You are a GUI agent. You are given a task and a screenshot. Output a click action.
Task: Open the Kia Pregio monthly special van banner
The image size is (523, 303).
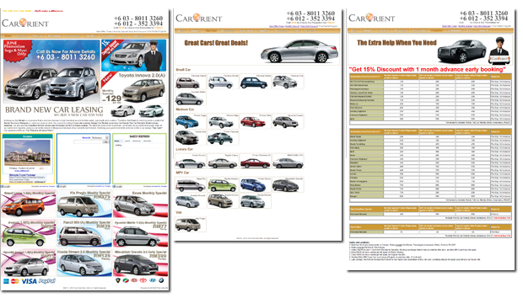(84, 204)
